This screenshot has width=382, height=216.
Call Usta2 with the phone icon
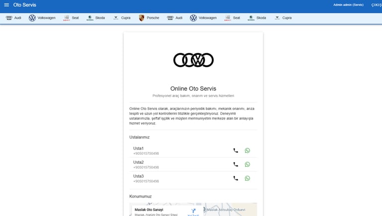click(236, 164)
